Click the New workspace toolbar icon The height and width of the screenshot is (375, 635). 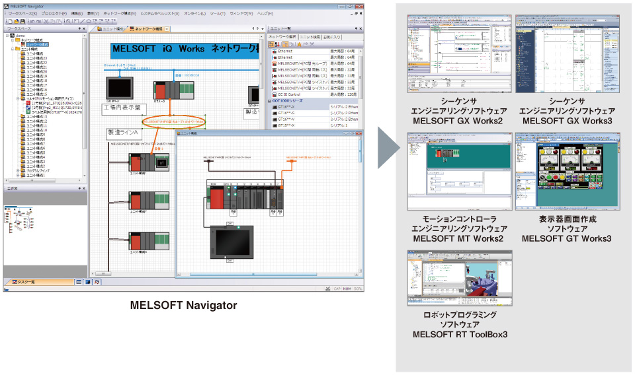10,21
